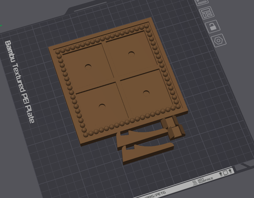Viewport: 254px width, 198px height.
Task: Click the hot surface warning icon
Action: pos(194,181)
